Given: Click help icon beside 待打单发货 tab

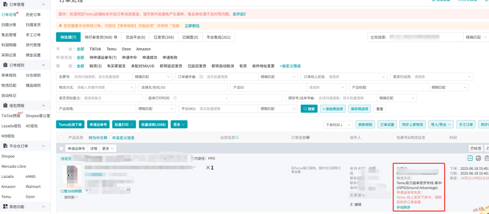Looking at the screenshot, I should (116, 37).
